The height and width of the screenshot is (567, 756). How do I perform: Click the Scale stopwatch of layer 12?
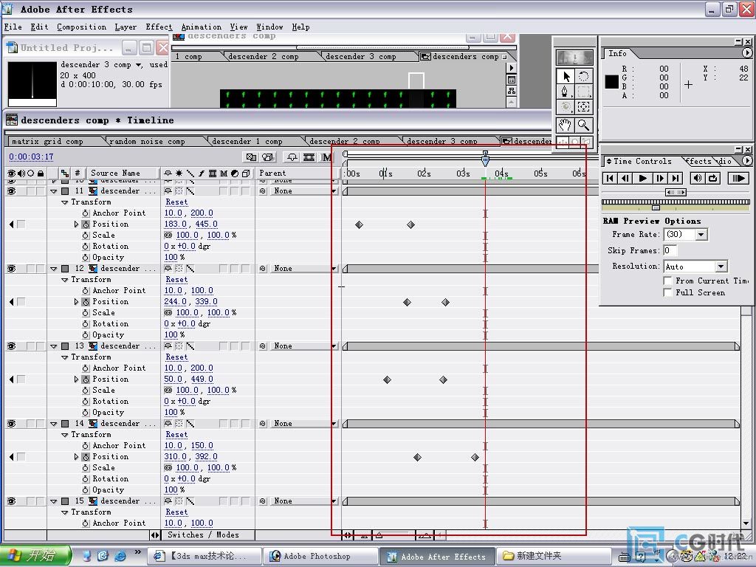86,313
